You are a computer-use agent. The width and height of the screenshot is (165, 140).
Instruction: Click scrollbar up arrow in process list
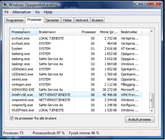(152, 31)
